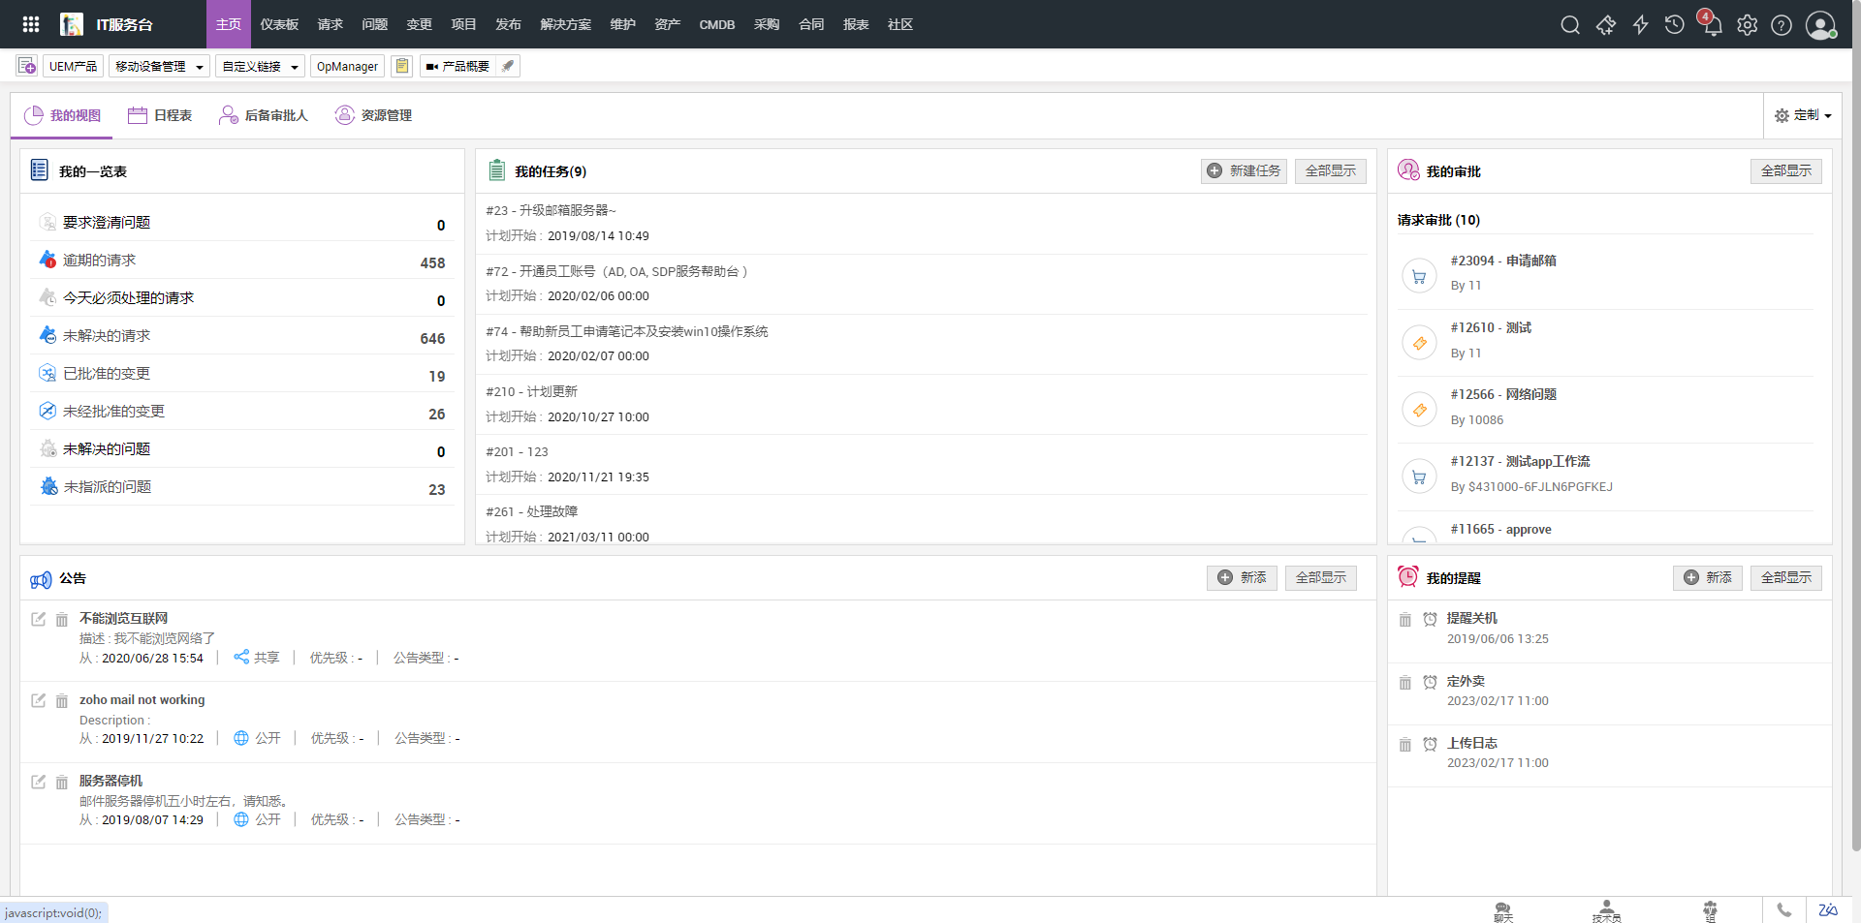Open task #72 开通员工账号 link
The image size is (1861, 923).
pos(616,271)
